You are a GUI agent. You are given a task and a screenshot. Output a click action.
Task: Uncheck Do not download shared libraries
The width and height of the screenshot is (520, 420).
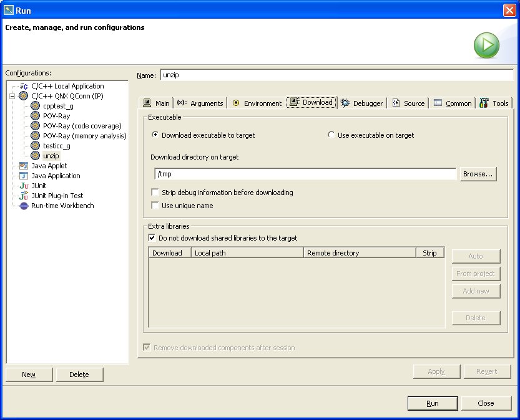point(152,237)
